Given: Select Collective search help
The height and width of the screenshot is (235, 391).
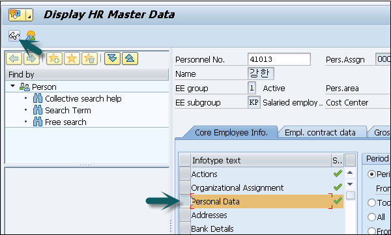Looking at the screenshot, I should pos(83,99).
